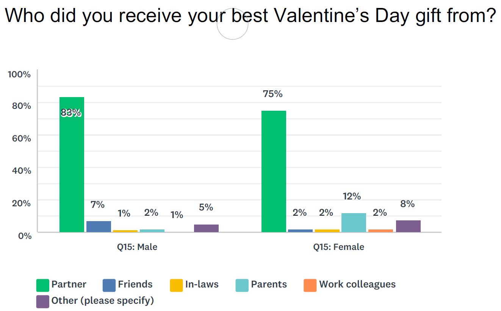Click the circular cursor highlight in the title
Screen dimensions: 501x311
click(232, 24)
